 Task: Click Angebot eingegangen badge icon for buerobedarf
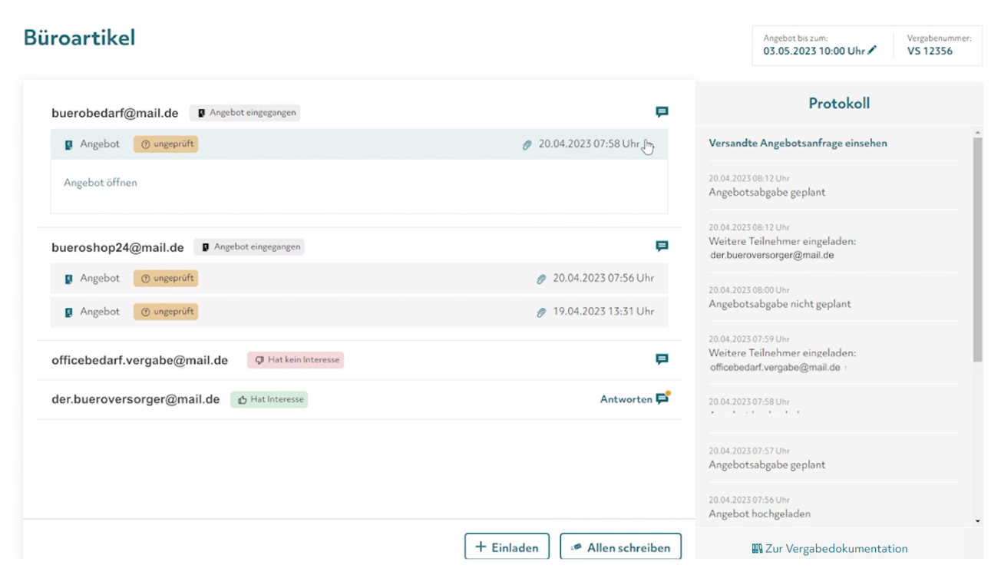tap(201, 113)
